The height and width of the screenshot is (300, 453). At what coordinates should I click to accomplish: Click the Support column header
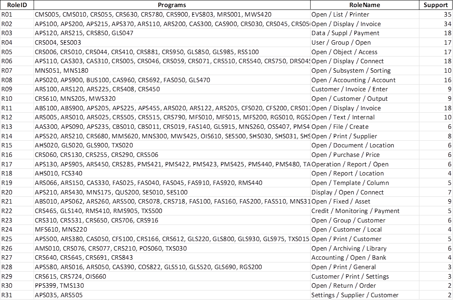click(436, 5)
